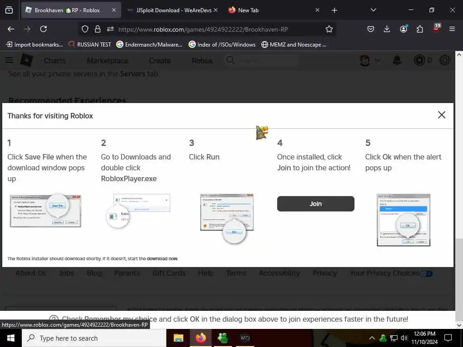Image resolution: width=463 pixels, height=347 pixels.
Task: Expand the list all tabs chevron
Action: coord(373,10)
